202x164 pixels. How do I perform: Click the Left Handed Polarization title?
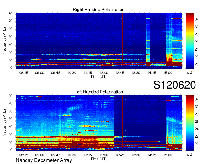point(99,92)
